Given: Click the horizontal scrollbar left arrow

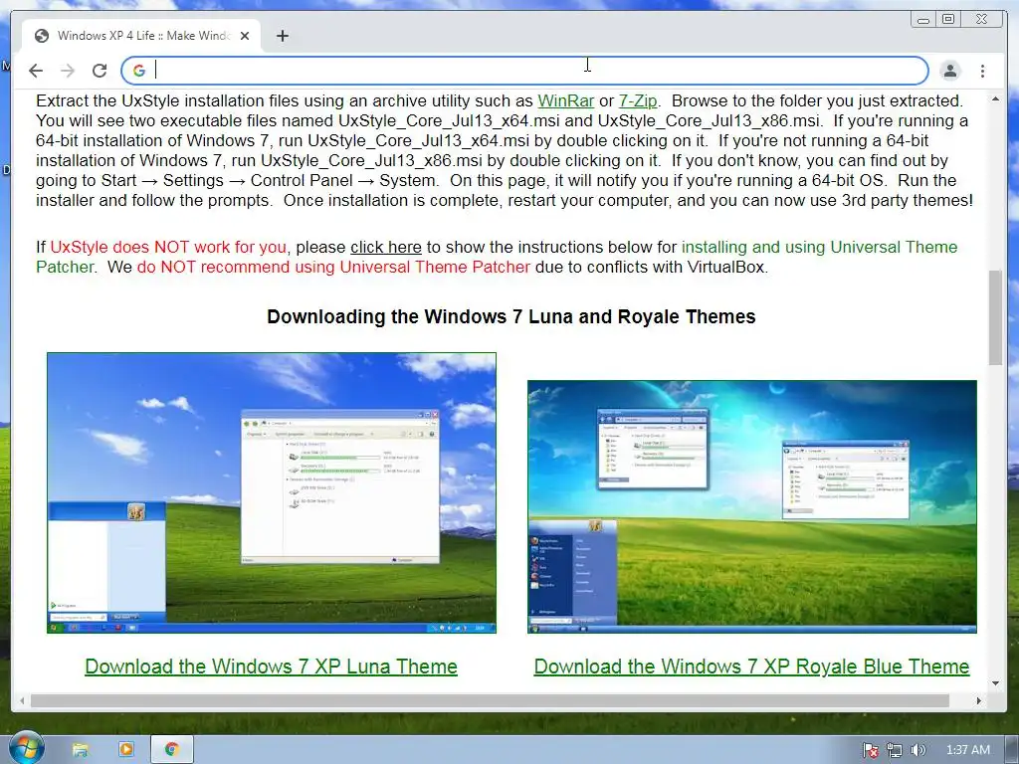Looking at the screenshot, I should 22,700.
